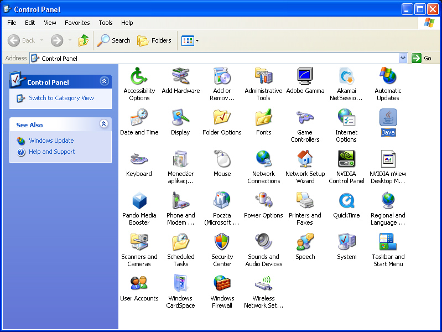Open User Accounts icon

[x=139, y=283]
